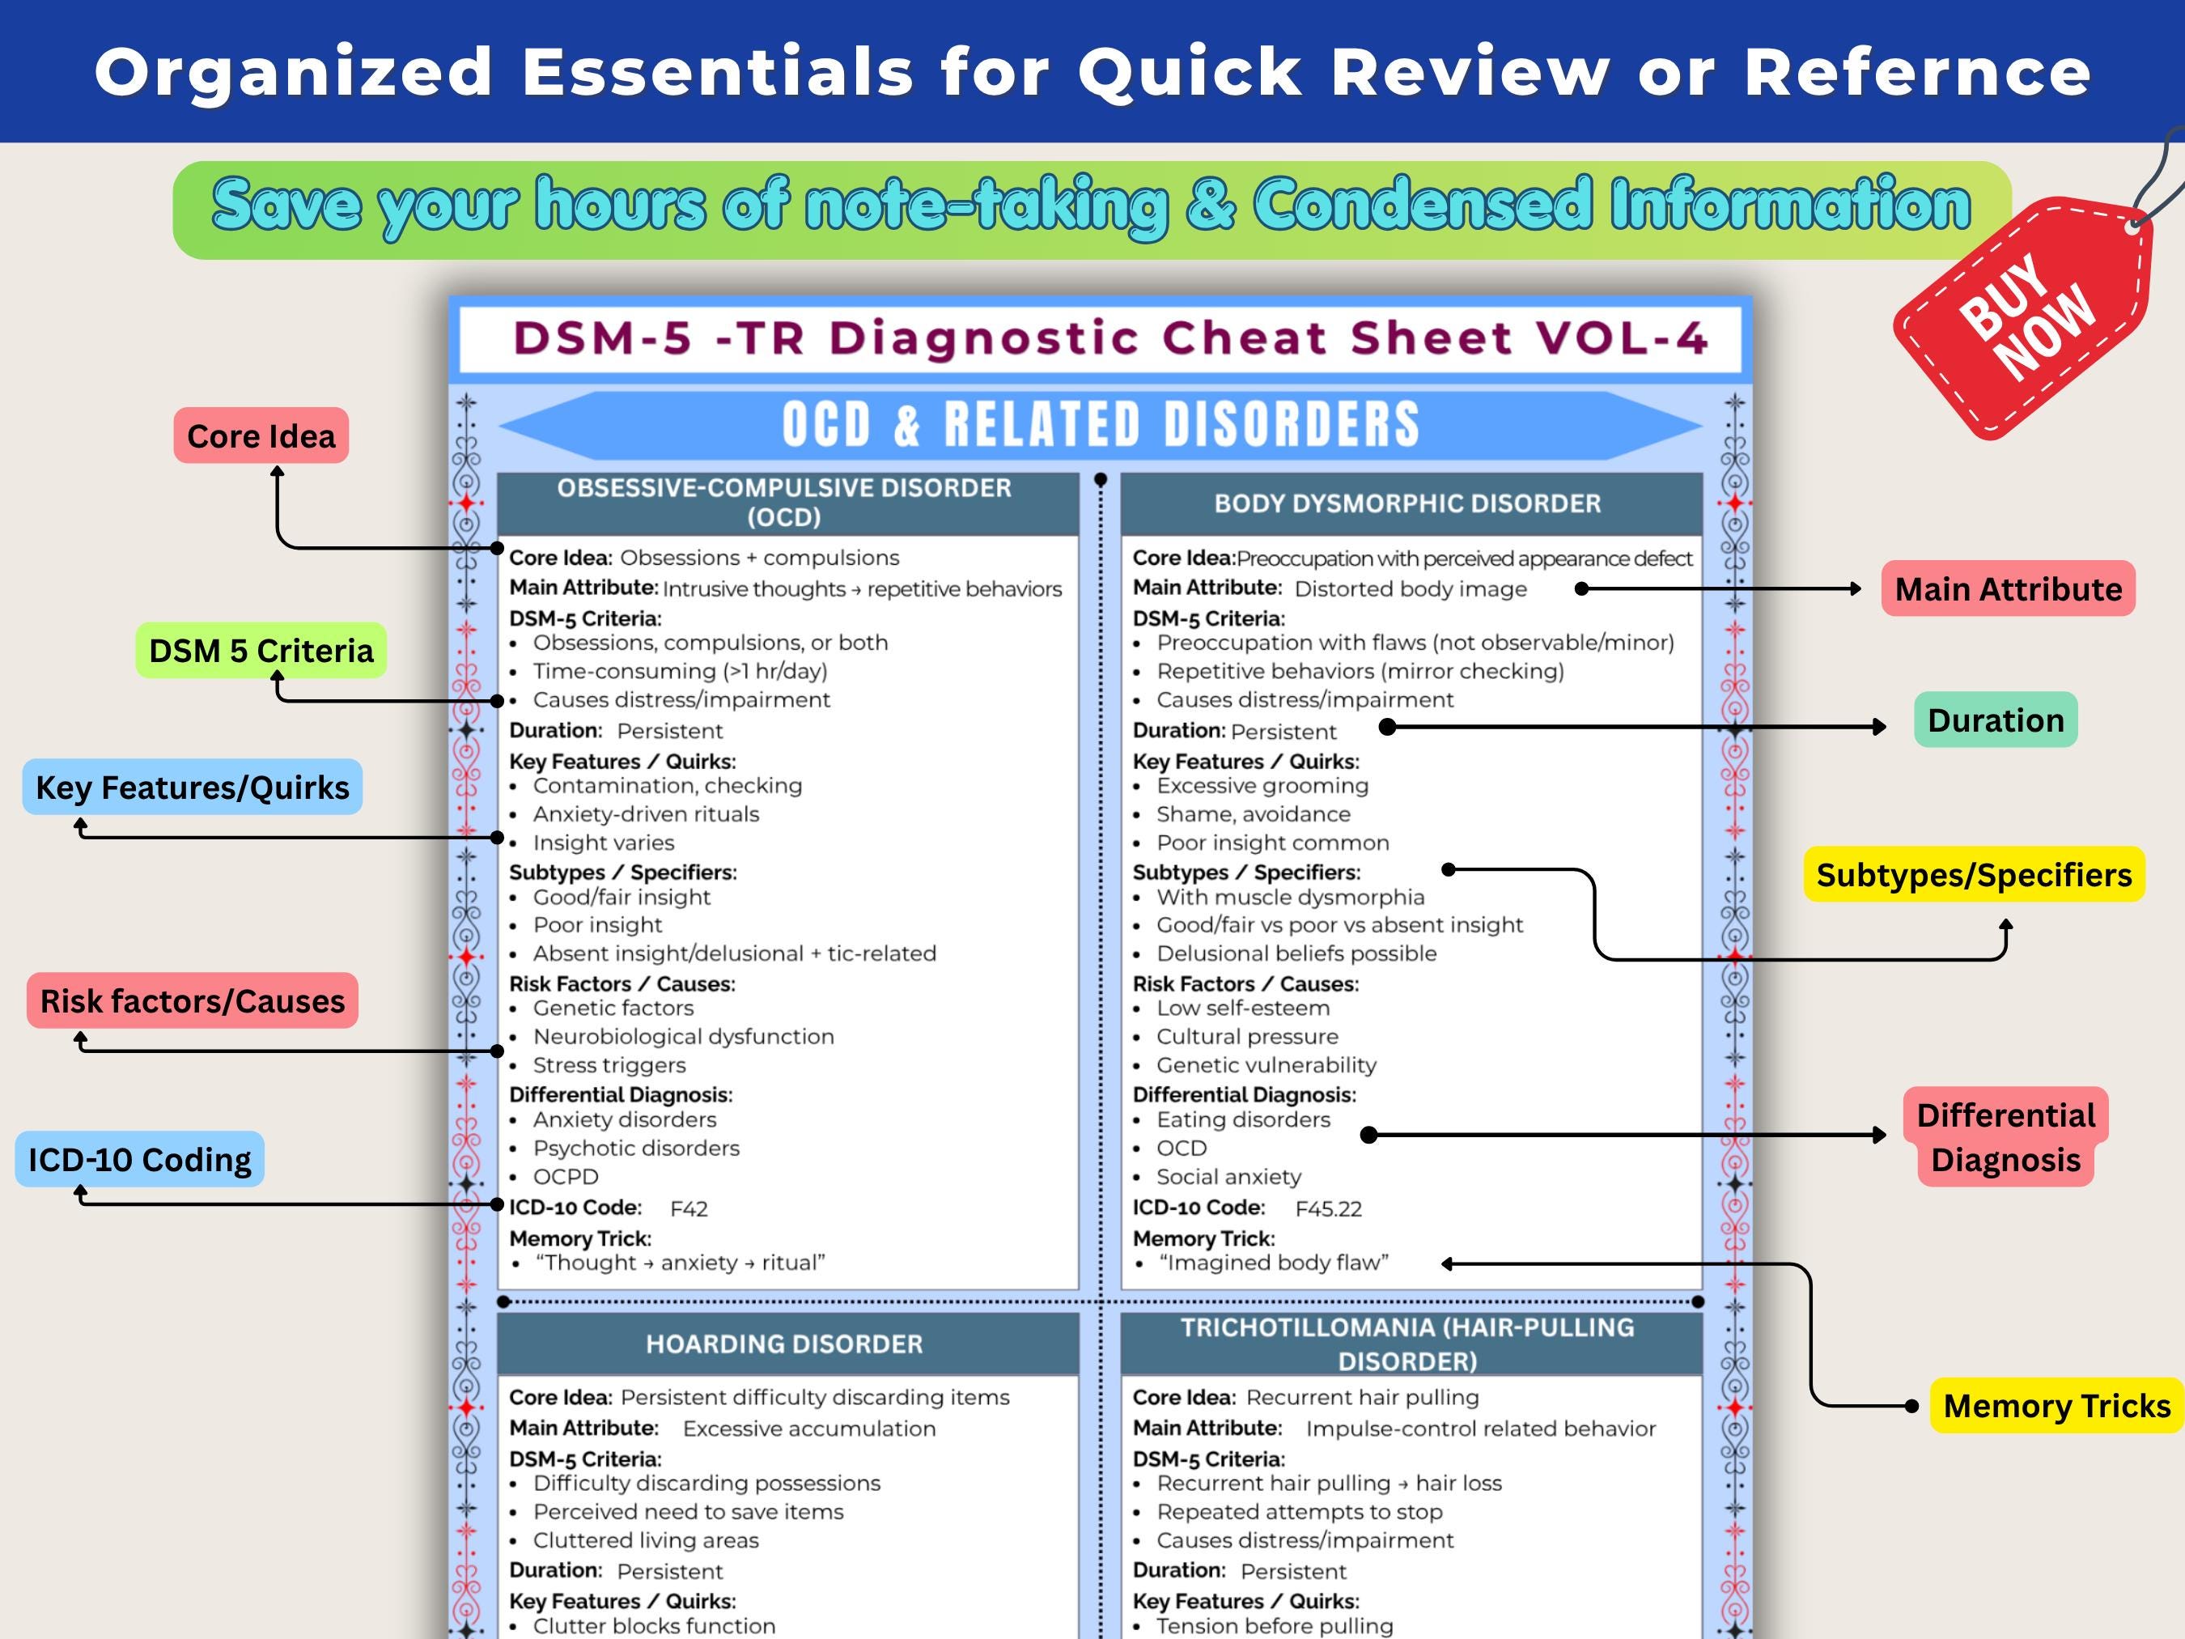Click 'Cluttered living areas' bullet
The height and width of the screenshot is (1639, 2185).
point(646,1540)
